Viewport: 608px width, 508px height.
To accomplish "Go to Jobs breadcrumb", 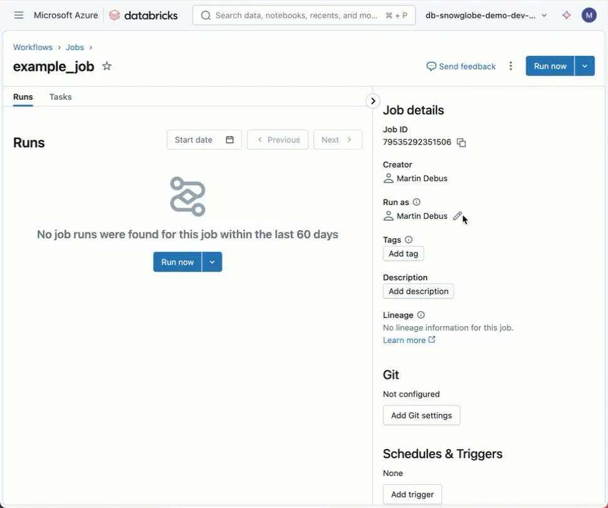I will pos(75,47).
